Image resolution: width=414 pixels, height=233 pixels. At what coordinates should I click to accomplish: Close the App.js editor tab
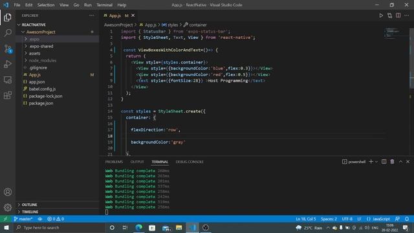[x=133, y=16]
